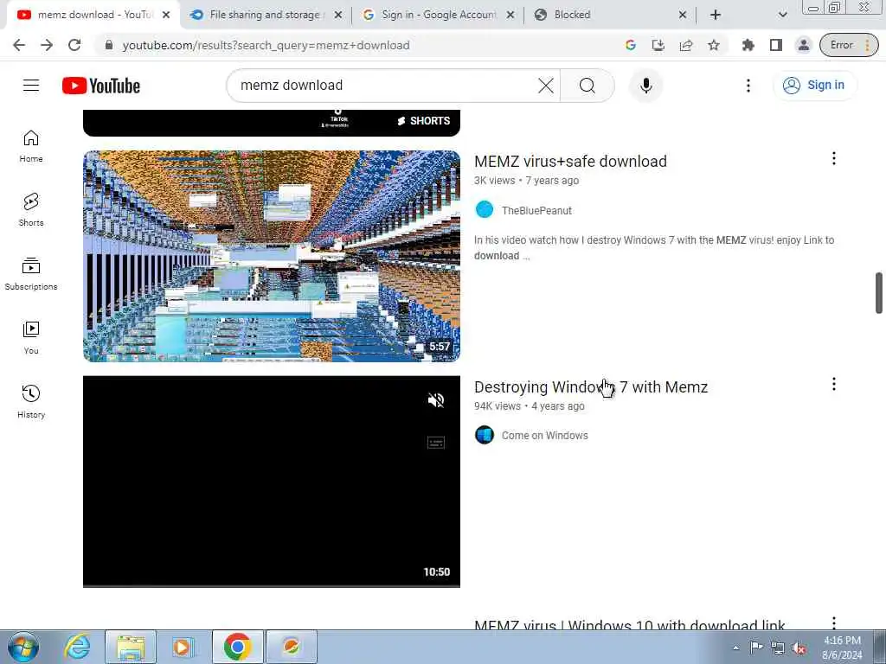Close the File sharing and storage tab

(338, 15)
